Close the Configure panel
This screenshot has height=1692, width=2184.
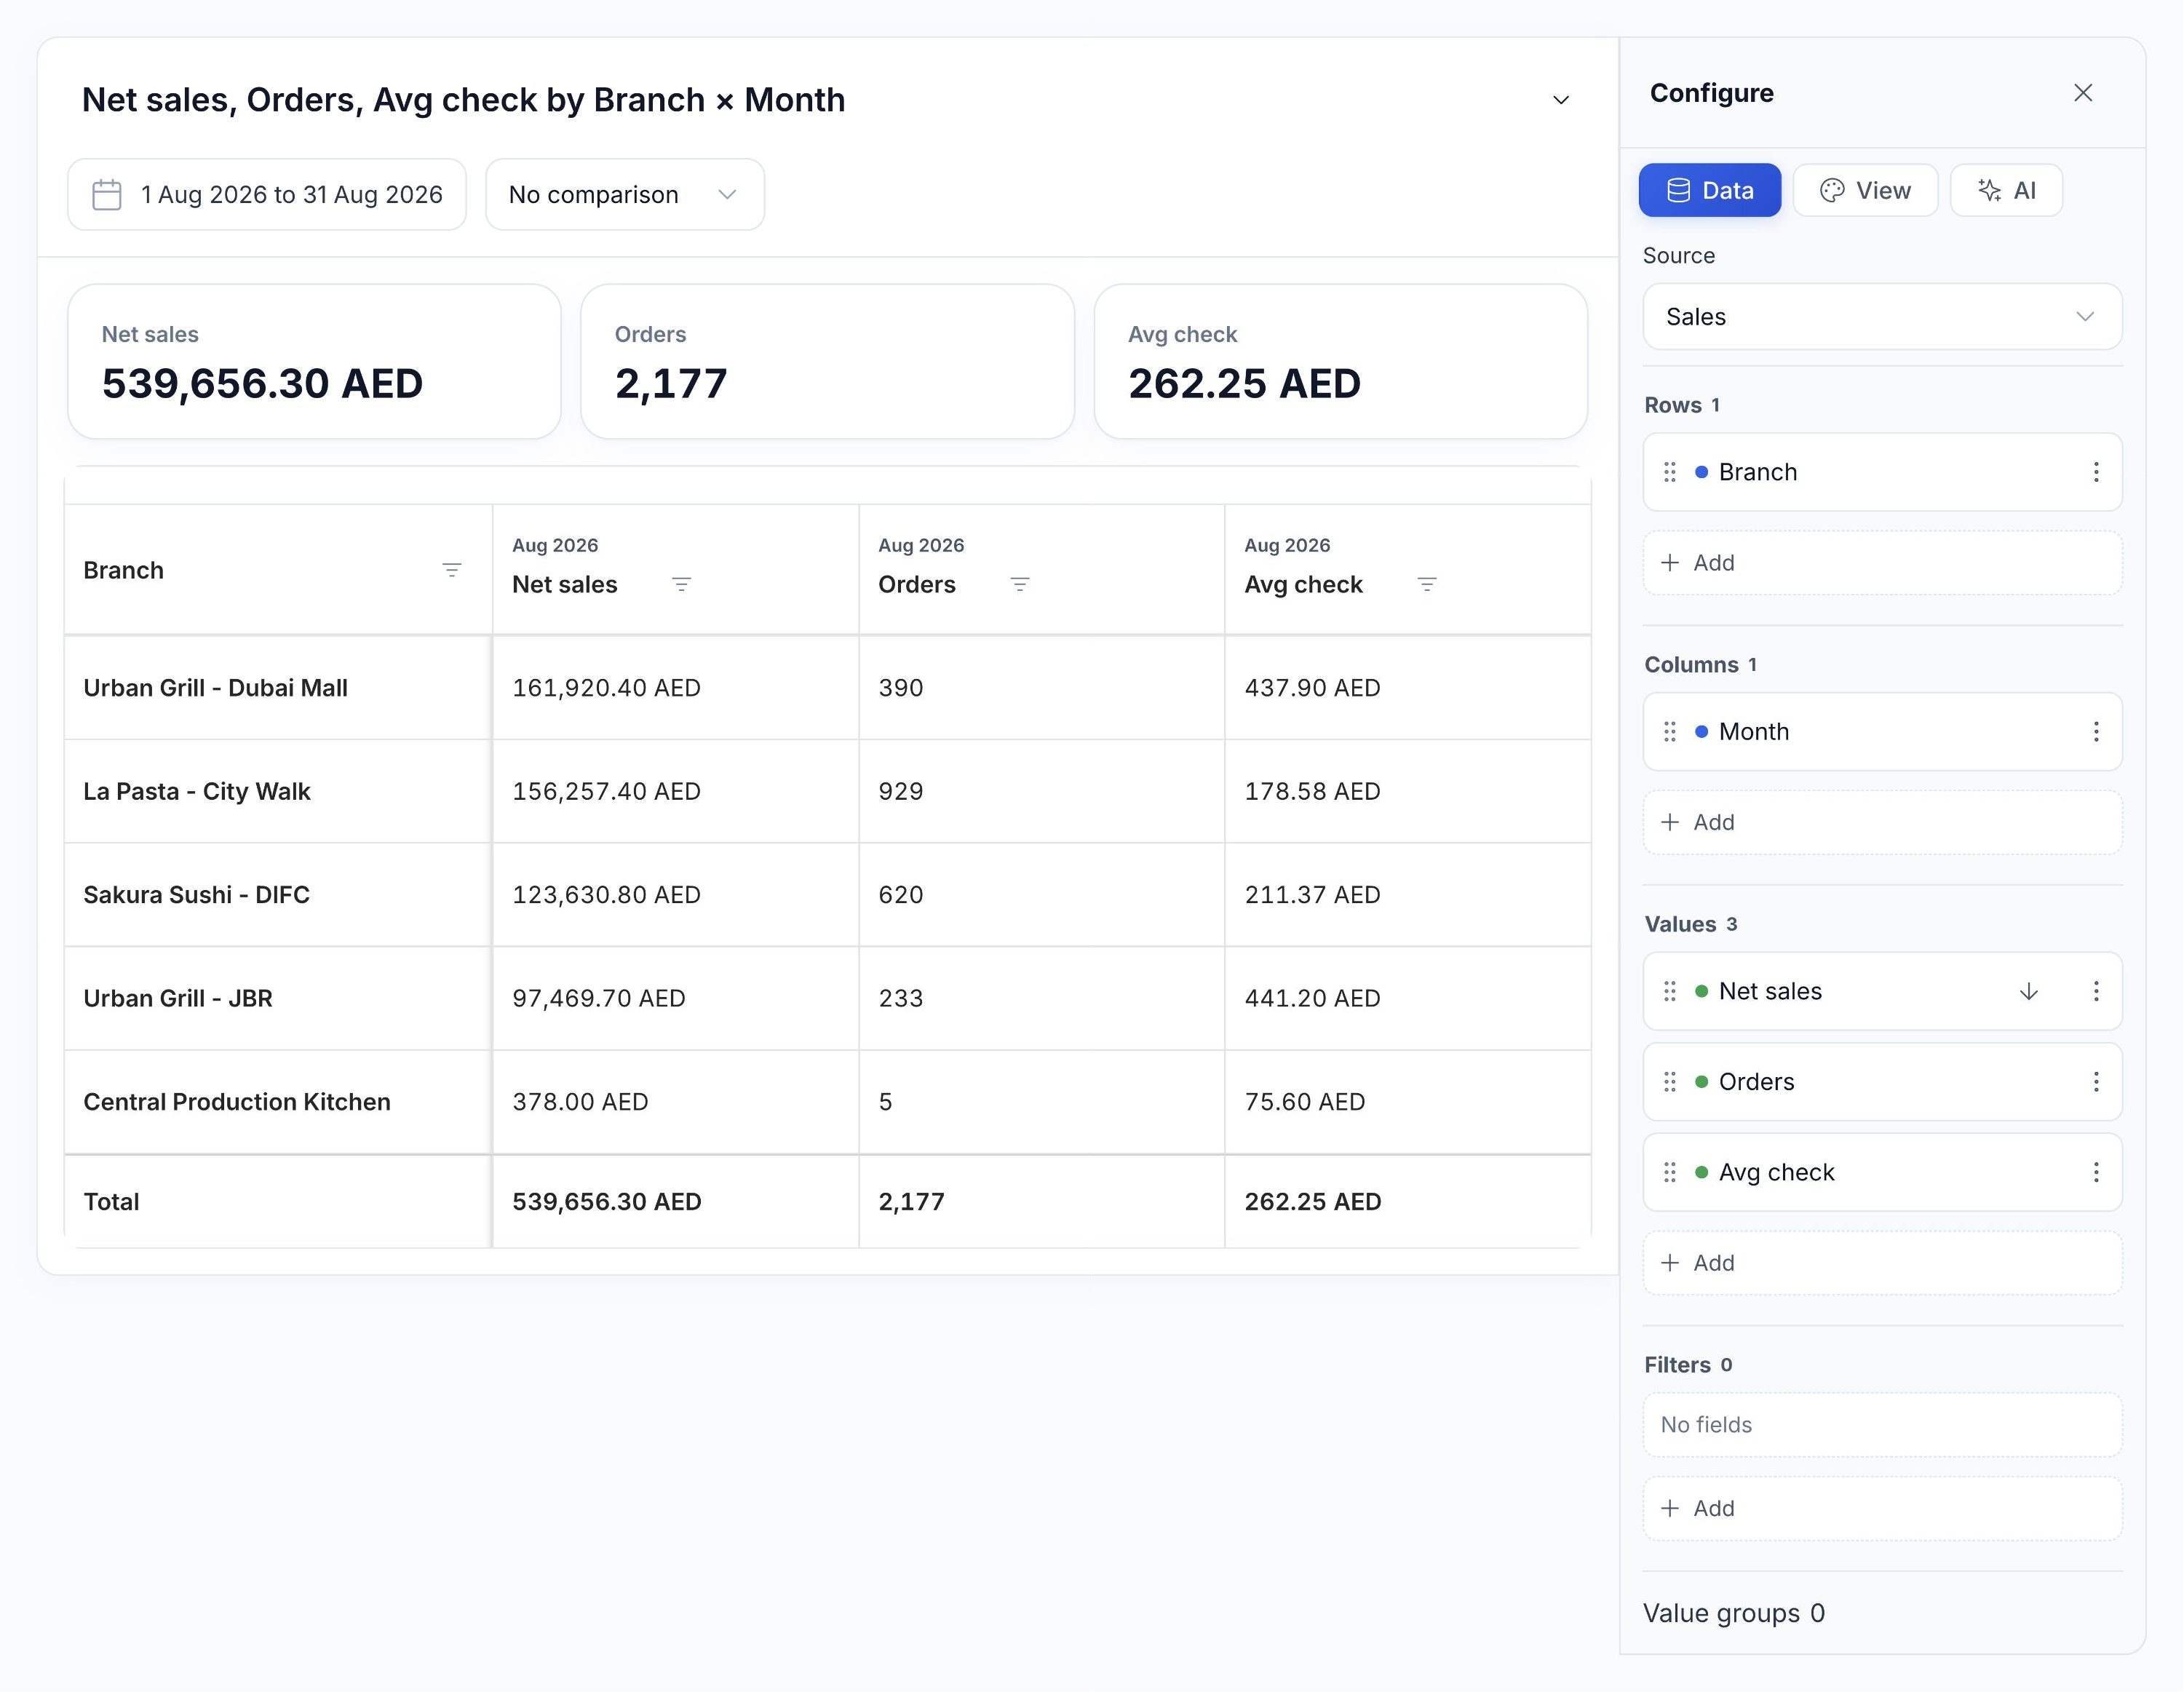pos(2083,93)
